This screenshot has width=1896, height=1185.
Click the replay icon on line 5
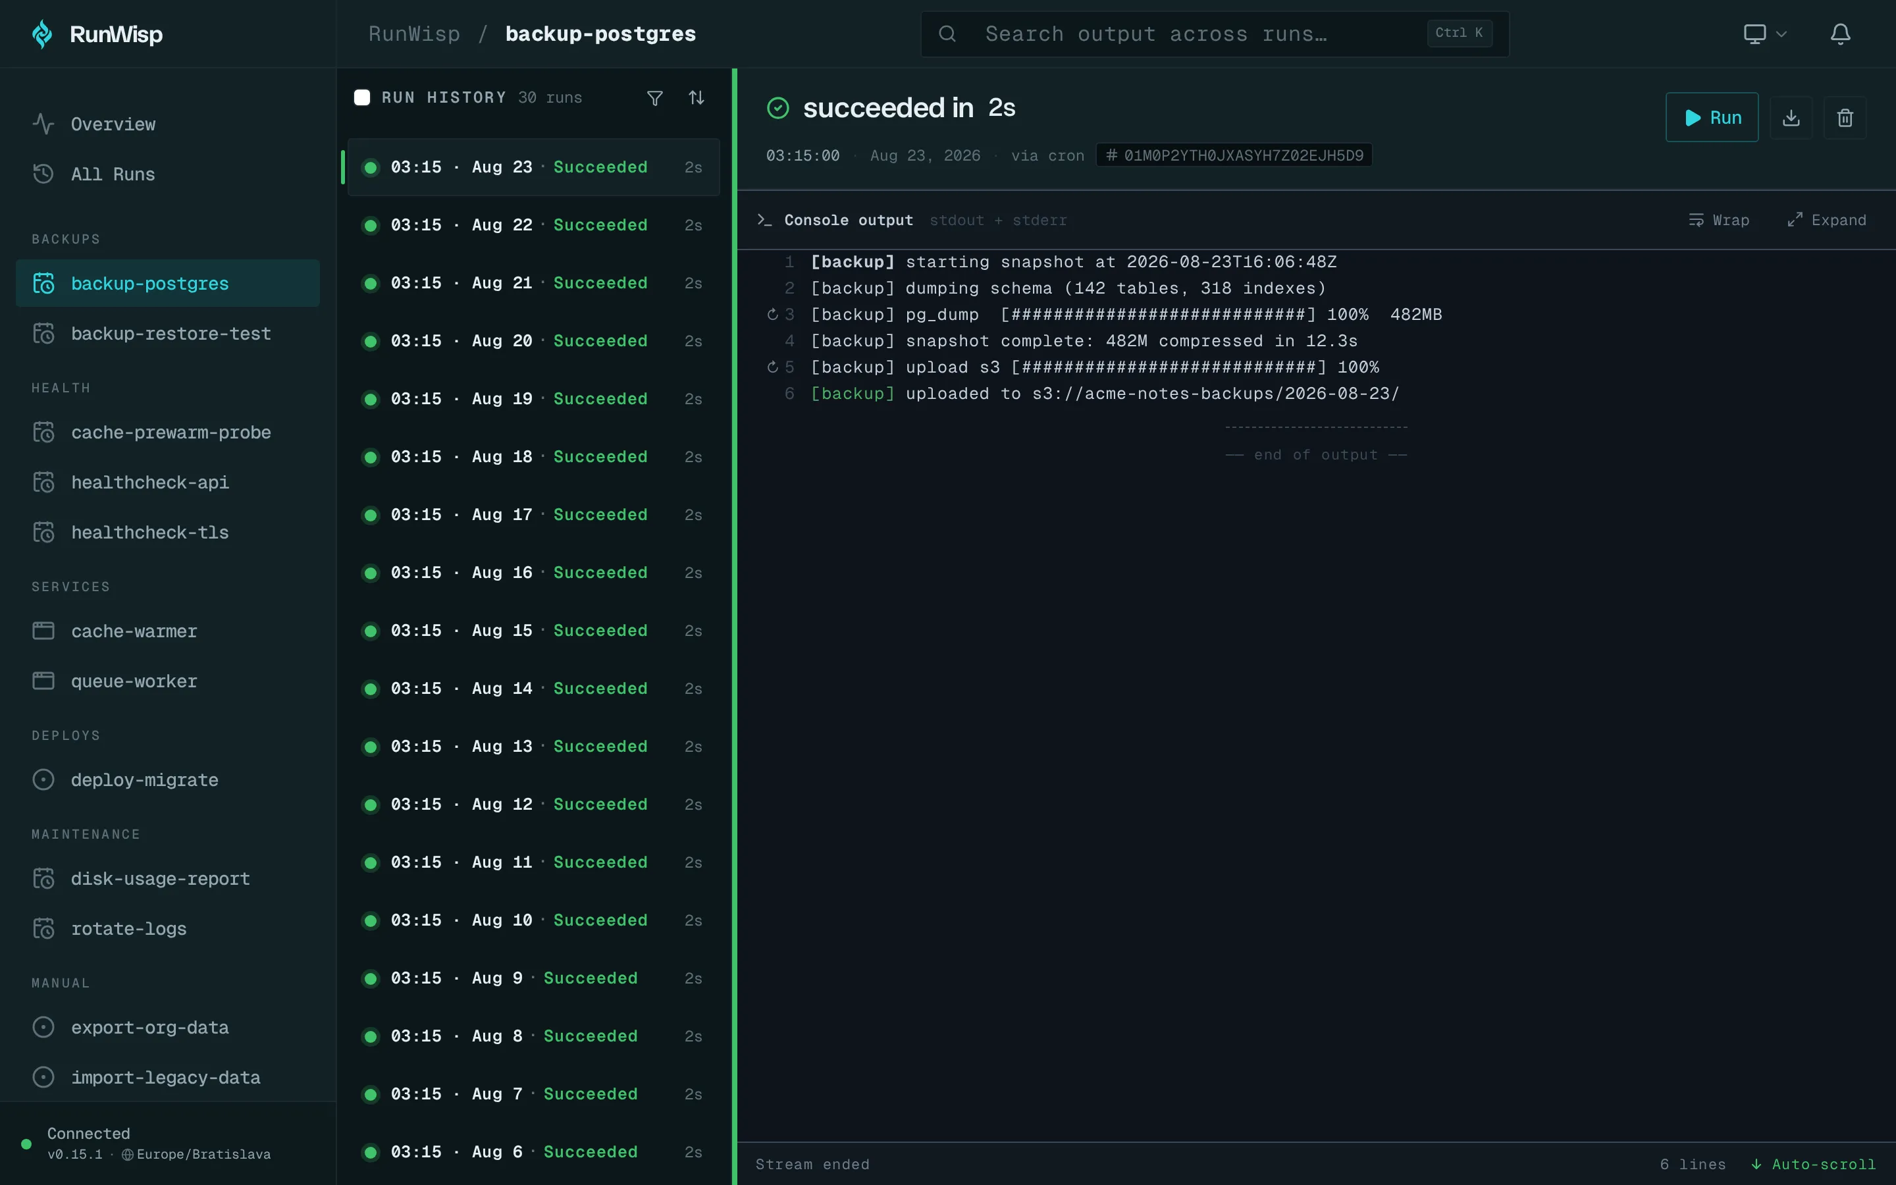tap(772, 367)
